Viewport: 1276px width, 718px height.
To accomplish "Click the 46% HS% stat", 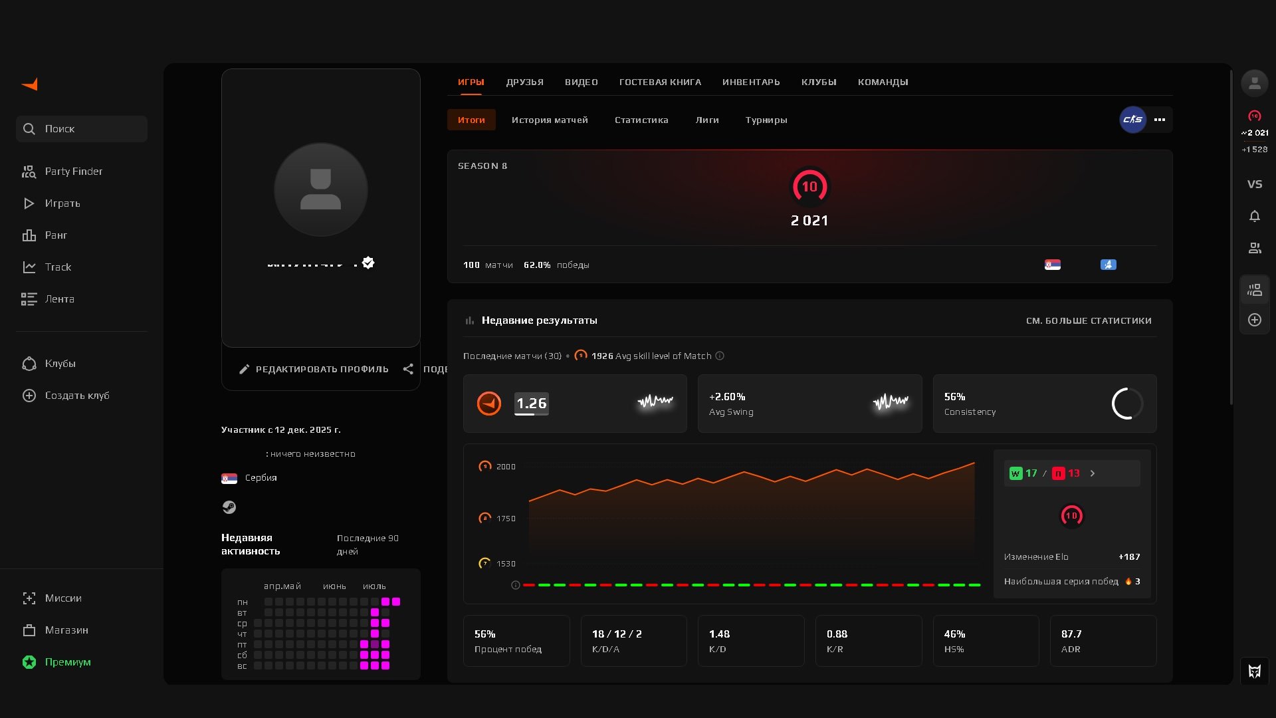I will tap(986, 641).
